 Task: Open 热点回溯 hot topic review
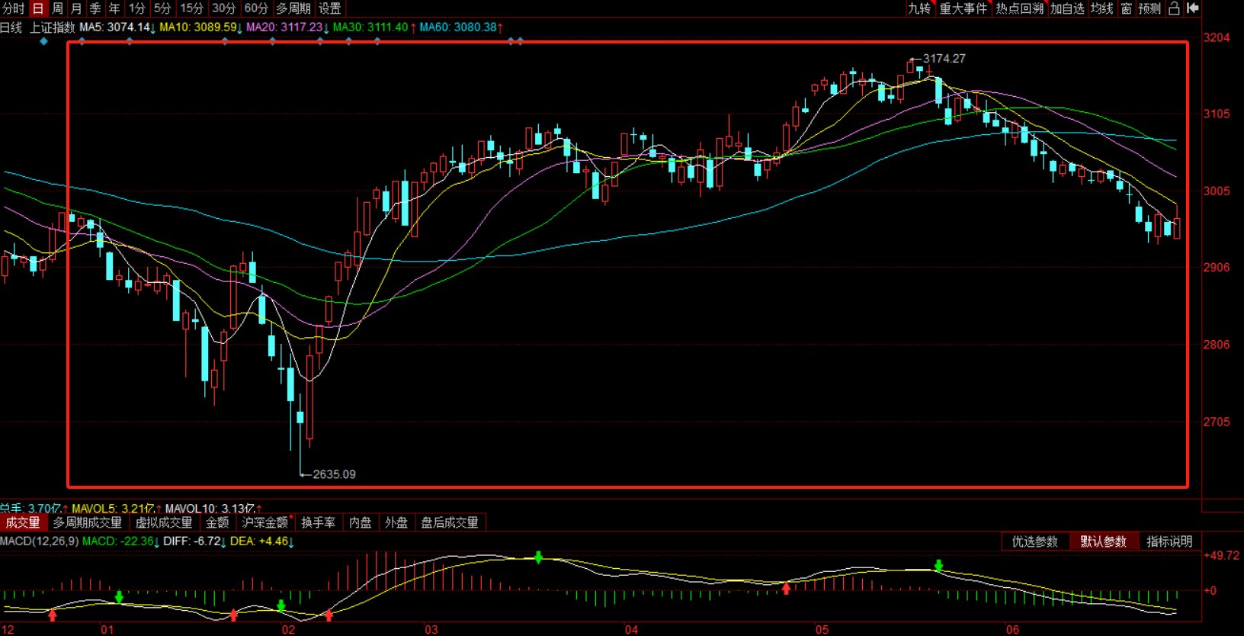pyautogui.click(x=1020, y=8)
